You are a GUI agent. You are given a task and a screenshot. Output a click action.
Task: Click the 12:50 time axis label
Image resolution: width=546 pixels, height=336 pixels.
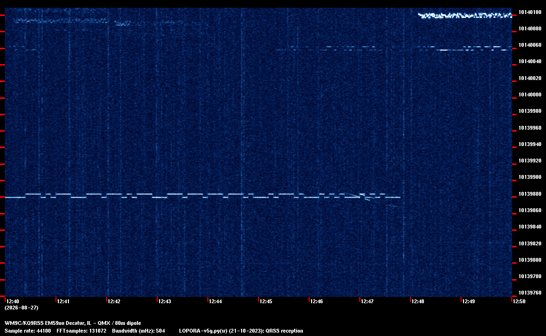coord(519,301)
